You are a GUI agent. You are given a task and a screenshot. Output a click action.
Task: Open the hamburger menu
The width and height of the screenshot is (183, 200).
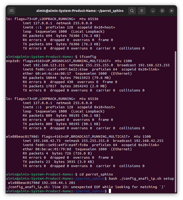pos(142,11)
